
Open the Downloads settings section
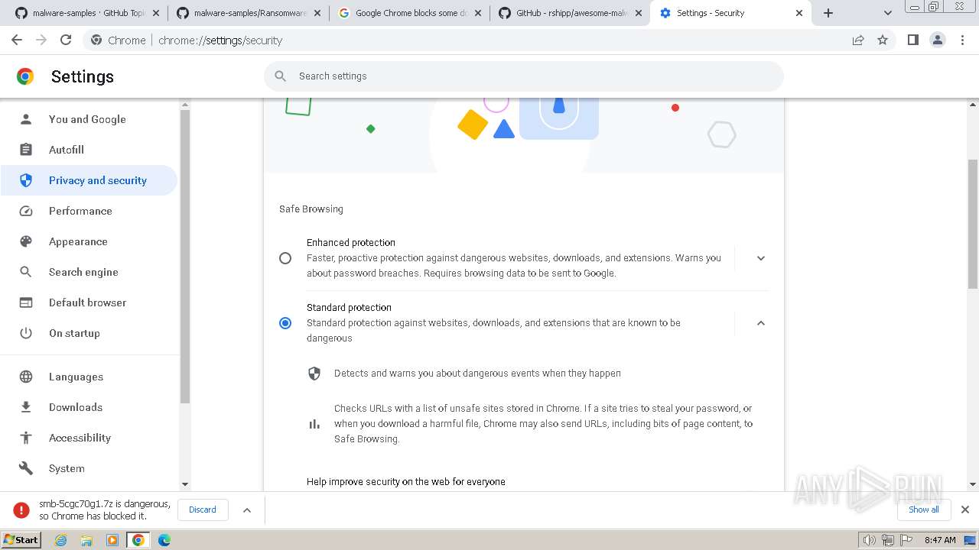click(89, 407)
